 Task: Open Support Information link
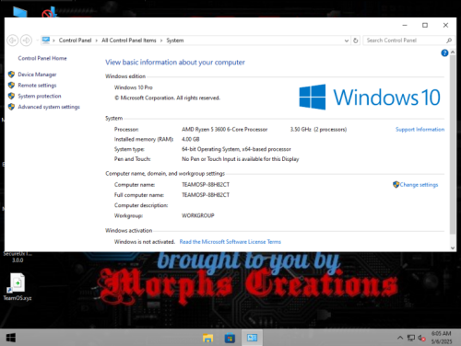click(420, 130)
